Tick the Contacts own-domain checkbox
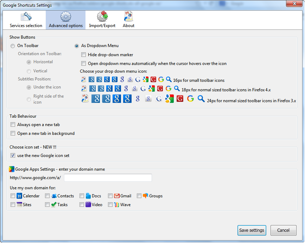Viewport: 305px width, 243px height. point(47,196)
